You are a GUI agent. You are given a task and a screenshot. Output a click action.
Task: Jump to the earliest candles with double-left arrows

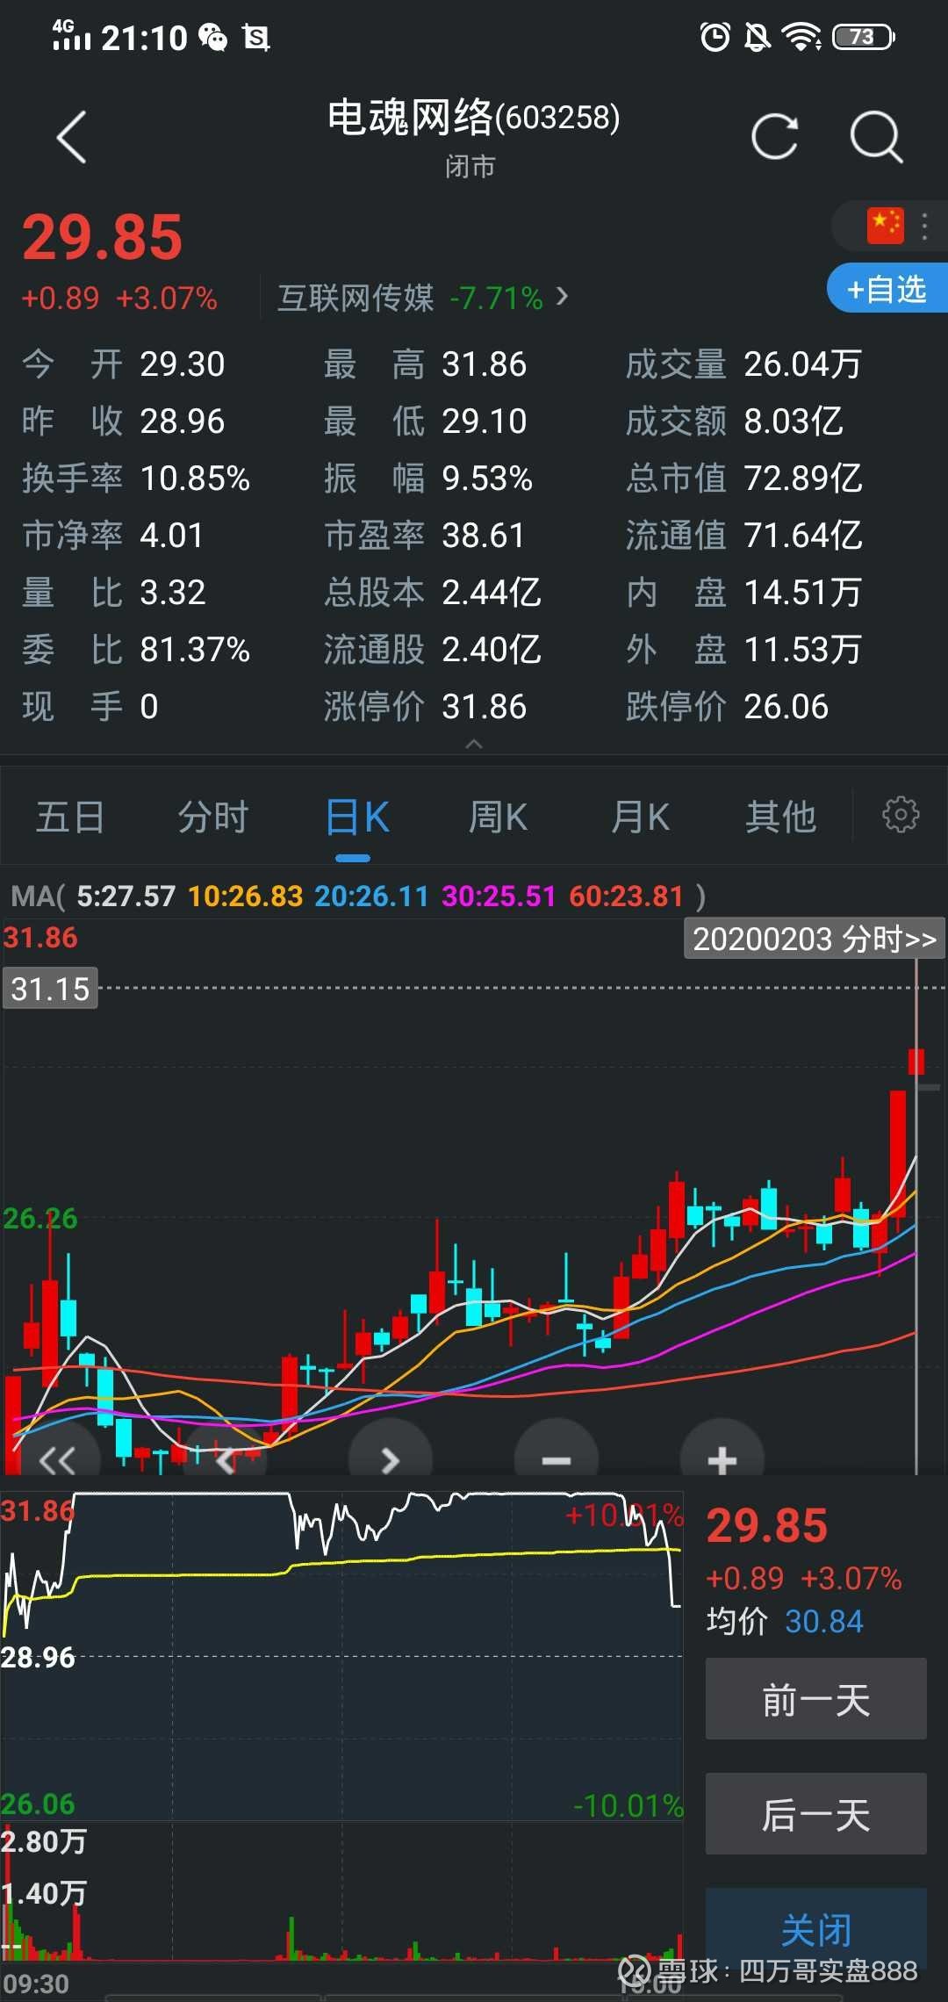(58, 1460)
